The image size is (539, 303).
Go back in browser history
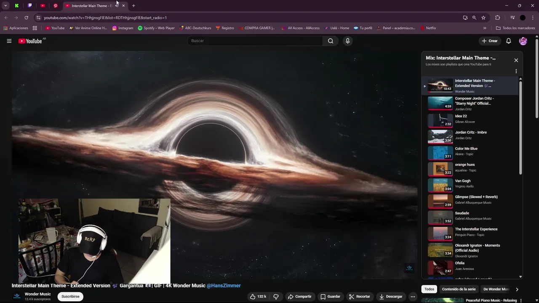(x=6, y=18)
